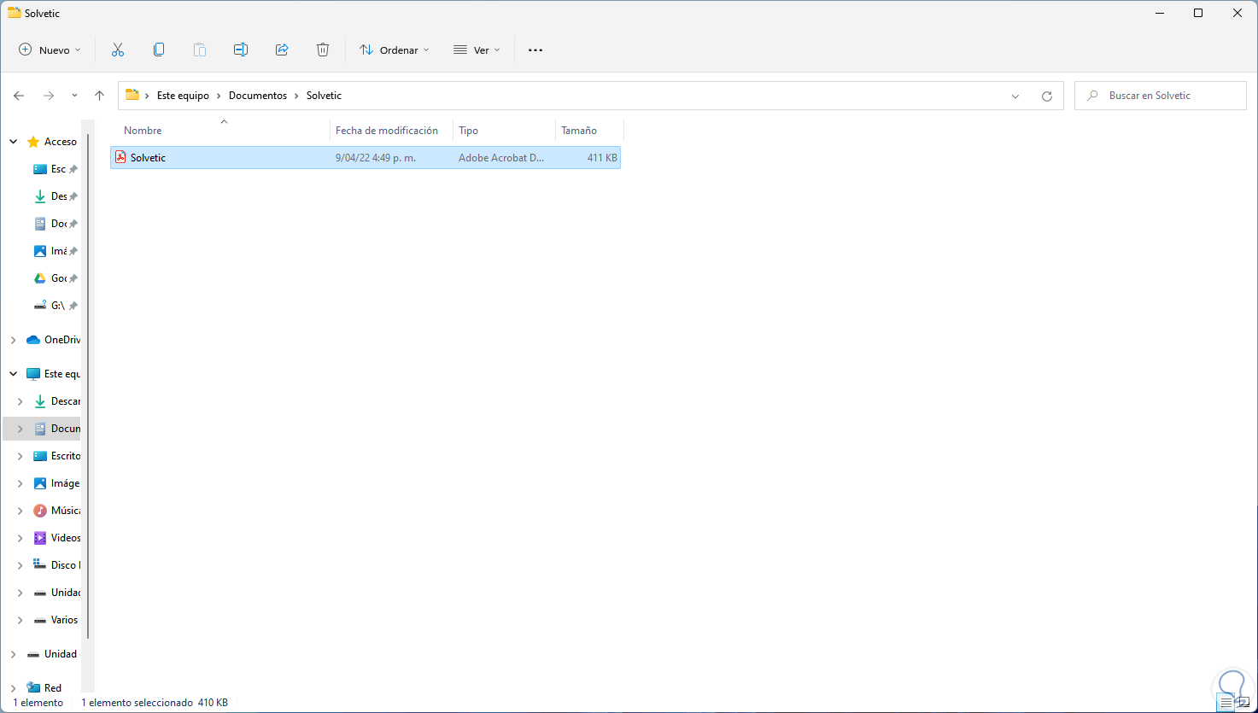Open the Ver view options menu
The height and width of the screenshot is (713, 1258).
pos(477,50)
